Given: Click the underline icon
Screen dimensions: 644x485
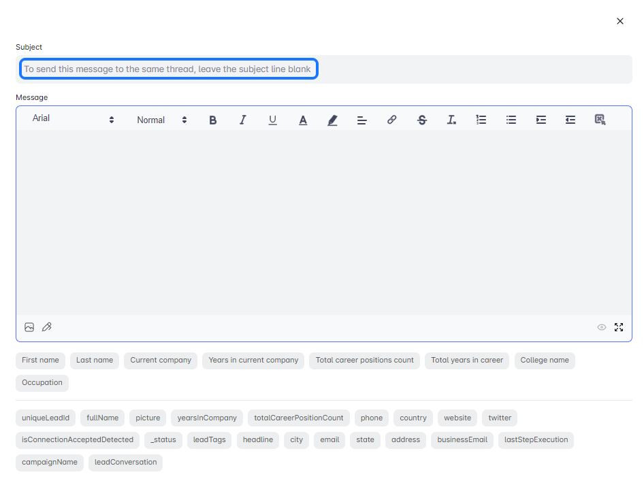Looking at the screenshot, I should pyautogui.click(x=272, y=120).
